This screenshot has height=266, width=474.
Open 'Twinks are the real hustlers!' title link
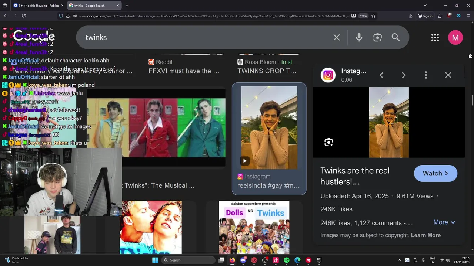click(355, 176)
